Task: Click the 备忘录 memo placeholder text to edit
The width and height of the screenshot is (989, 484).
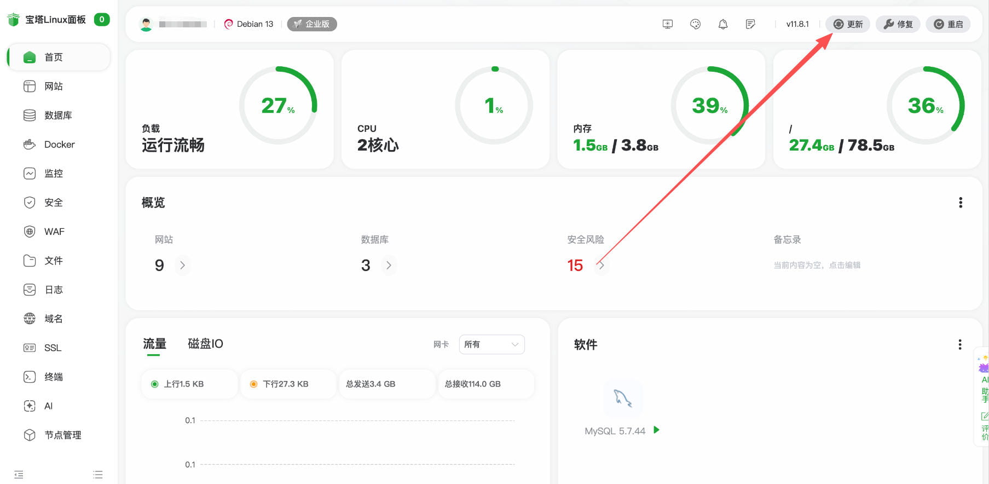Action: pyautogui.click(x=817, y=265)
